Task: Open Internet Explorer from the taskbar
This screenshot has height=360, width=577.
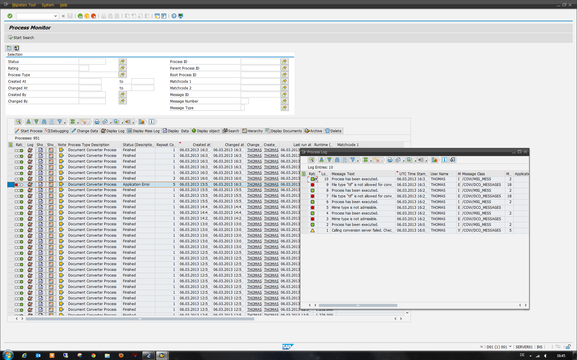Action: pyautogui.click(x=24, y=355)
